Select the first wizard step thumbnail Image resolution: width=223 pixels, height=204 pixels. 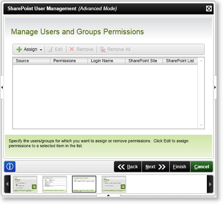click(25, 184)
